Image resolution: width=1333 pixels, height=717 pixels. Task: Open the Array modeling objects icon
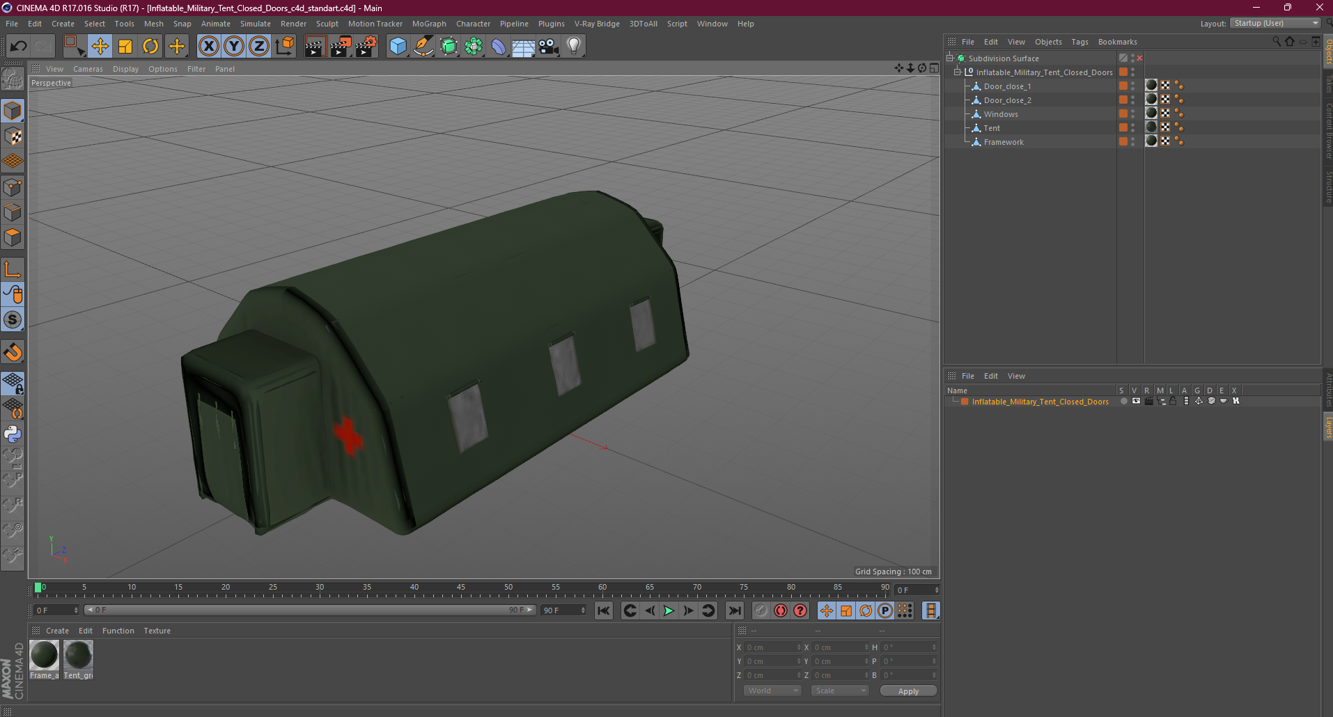pyautogui.click(x=474, y=47)
